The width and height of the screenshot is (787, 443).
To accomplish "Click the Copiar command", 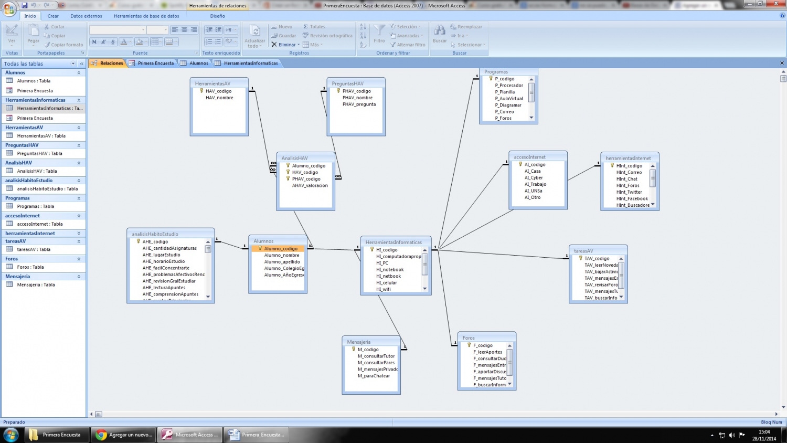I will coord(54,36).
